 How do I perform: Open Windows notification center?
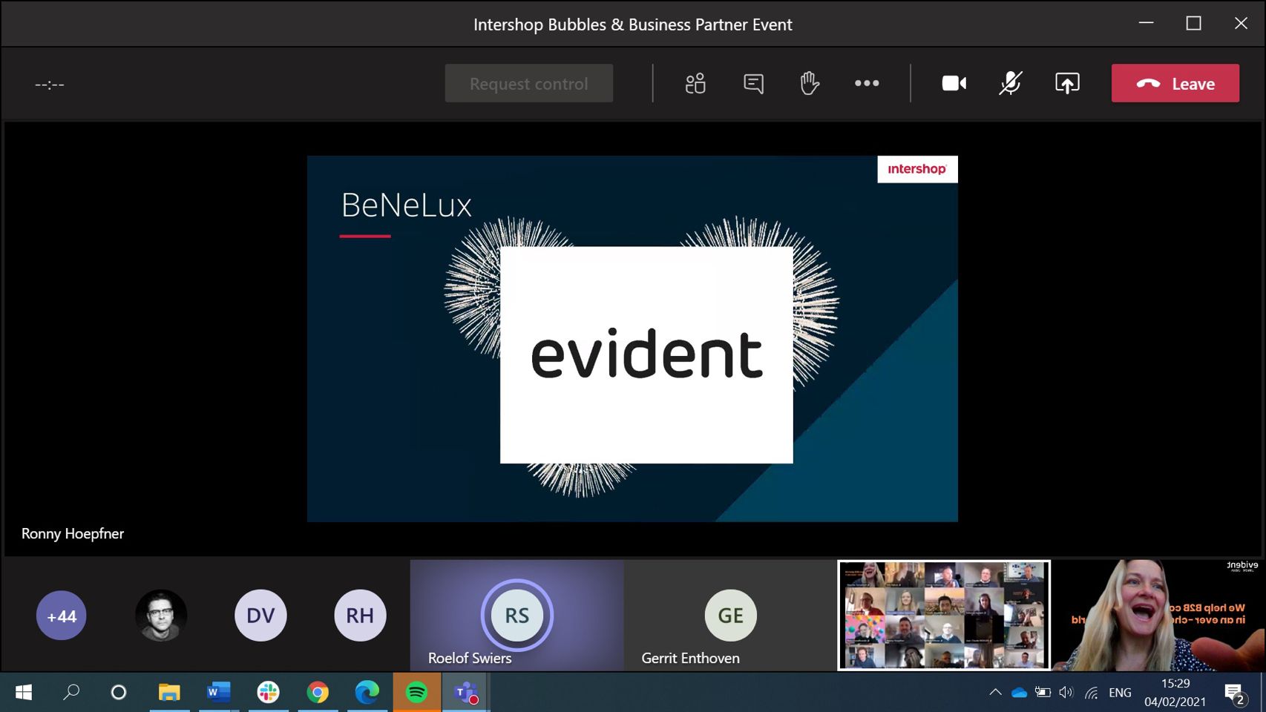(x=1235, y=693)
